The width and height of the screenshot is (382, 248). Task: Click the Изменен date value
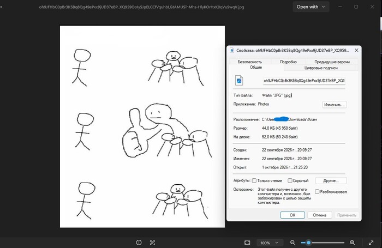click(286, 159)
